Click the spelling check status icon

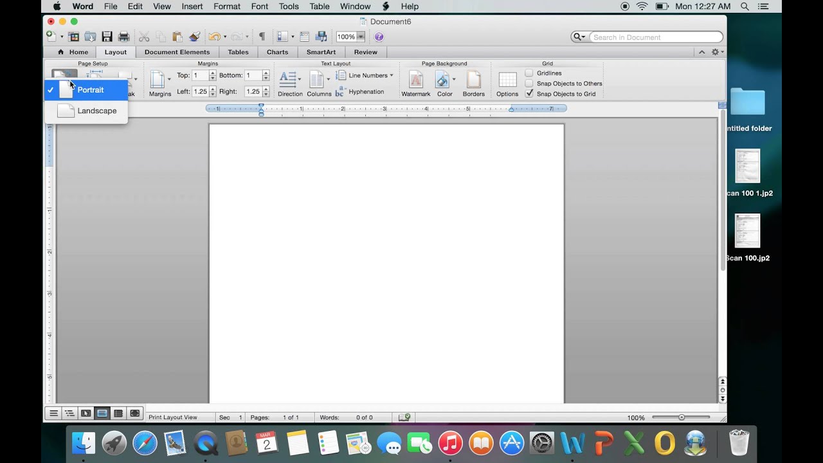coord(404,417)
